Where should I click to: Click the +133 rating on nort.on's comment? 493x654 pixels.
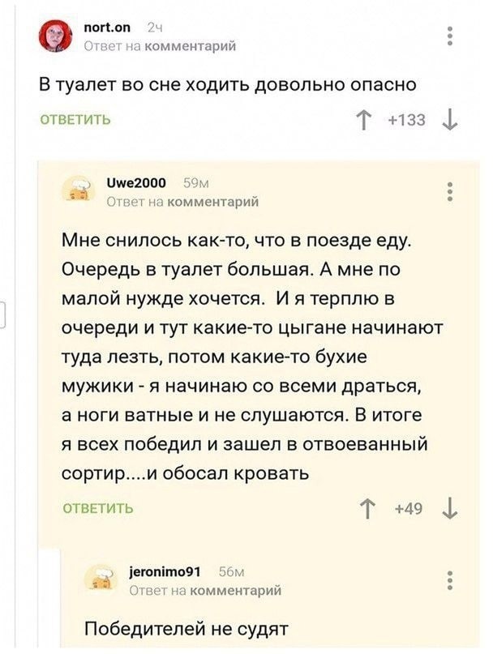point(406,122)
